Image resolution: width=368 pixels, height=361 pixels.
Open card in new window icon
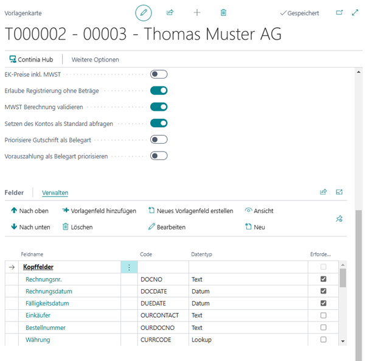339,12
